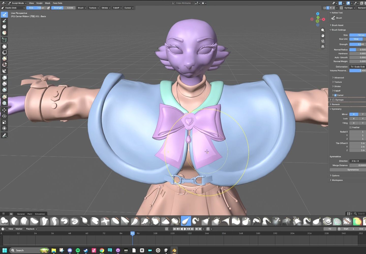
Task: Open the Sculpt Mode dropdown
Action: (17, 3)
